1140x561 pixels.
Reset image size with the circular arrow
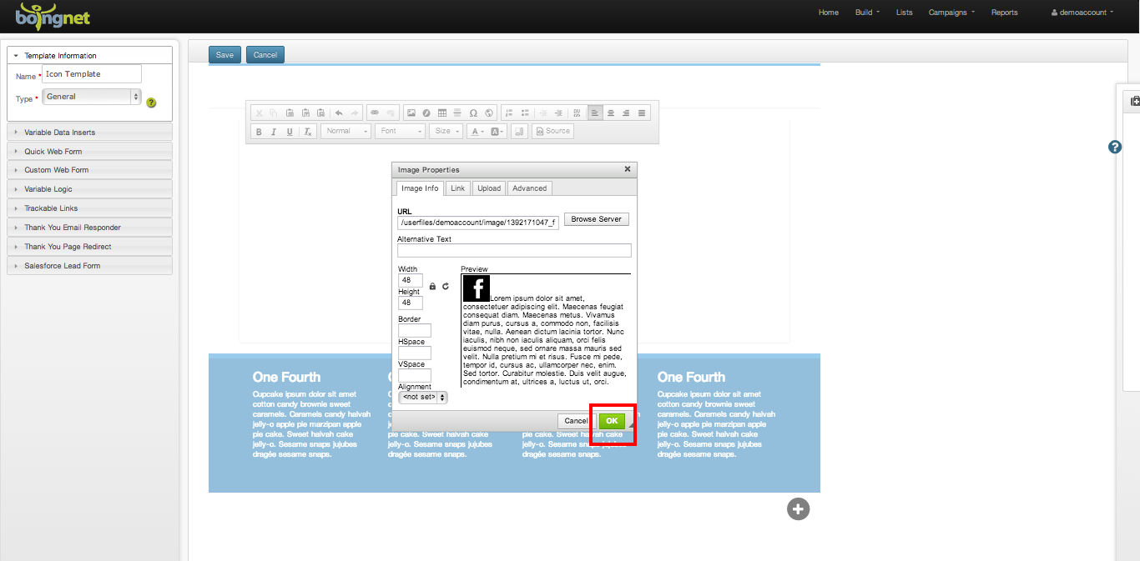[446, 286]
